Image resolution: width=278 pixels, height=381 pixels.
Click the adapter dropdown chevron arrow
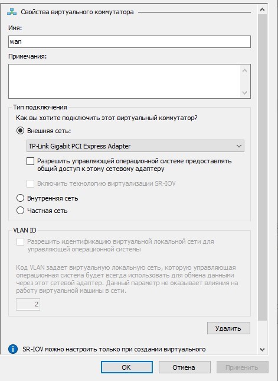(x=239, y=146)
